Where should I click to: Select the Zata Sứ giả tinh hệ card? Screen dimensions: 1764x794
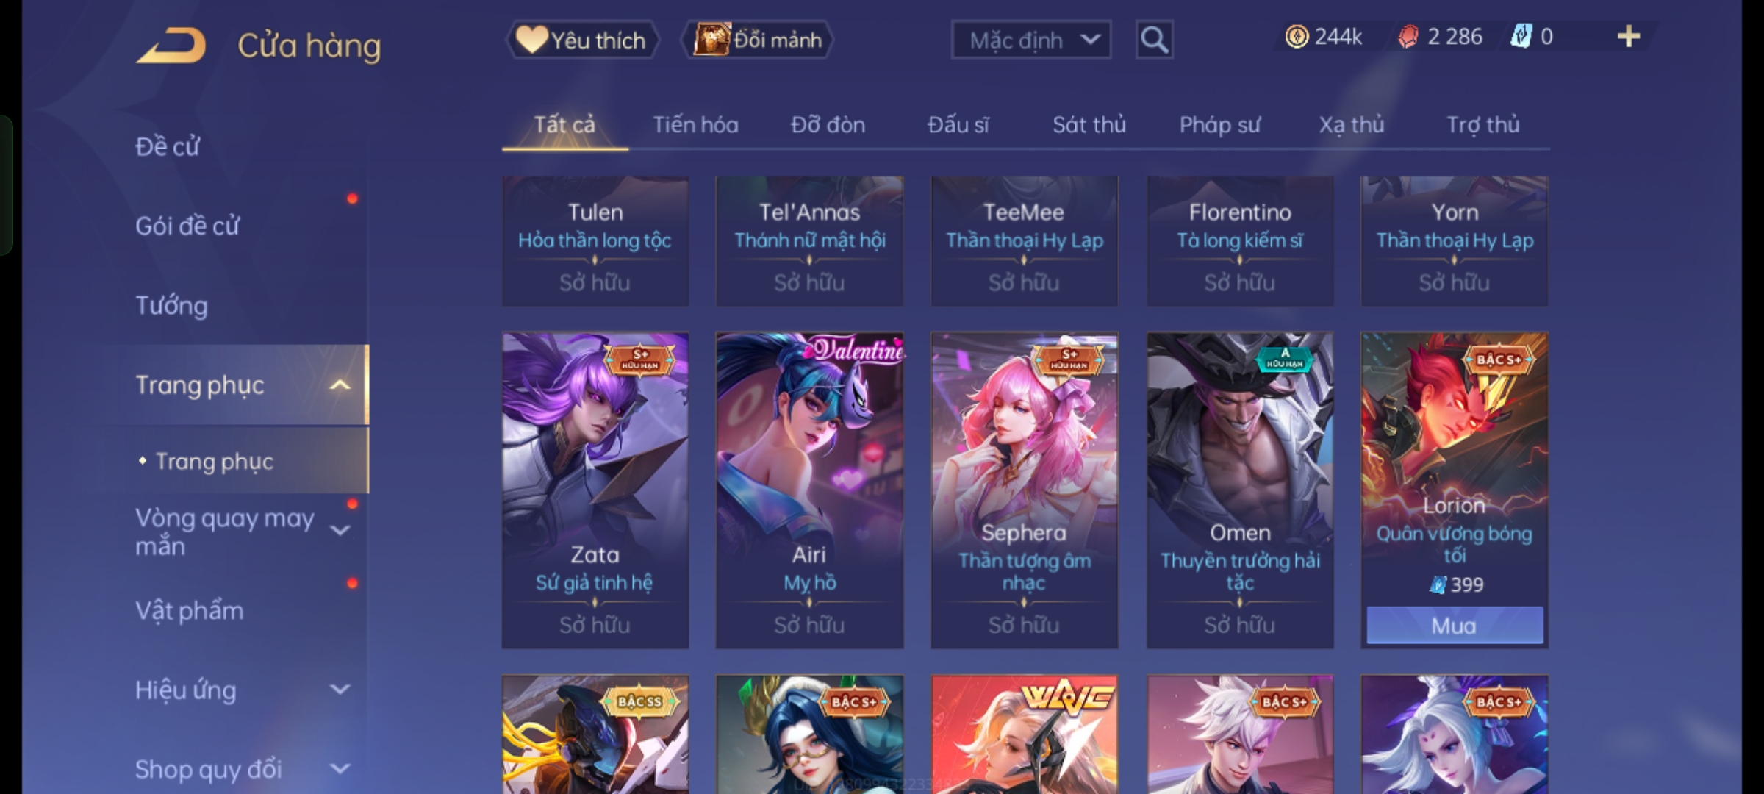pyautogui.click(x=595, y=490)
